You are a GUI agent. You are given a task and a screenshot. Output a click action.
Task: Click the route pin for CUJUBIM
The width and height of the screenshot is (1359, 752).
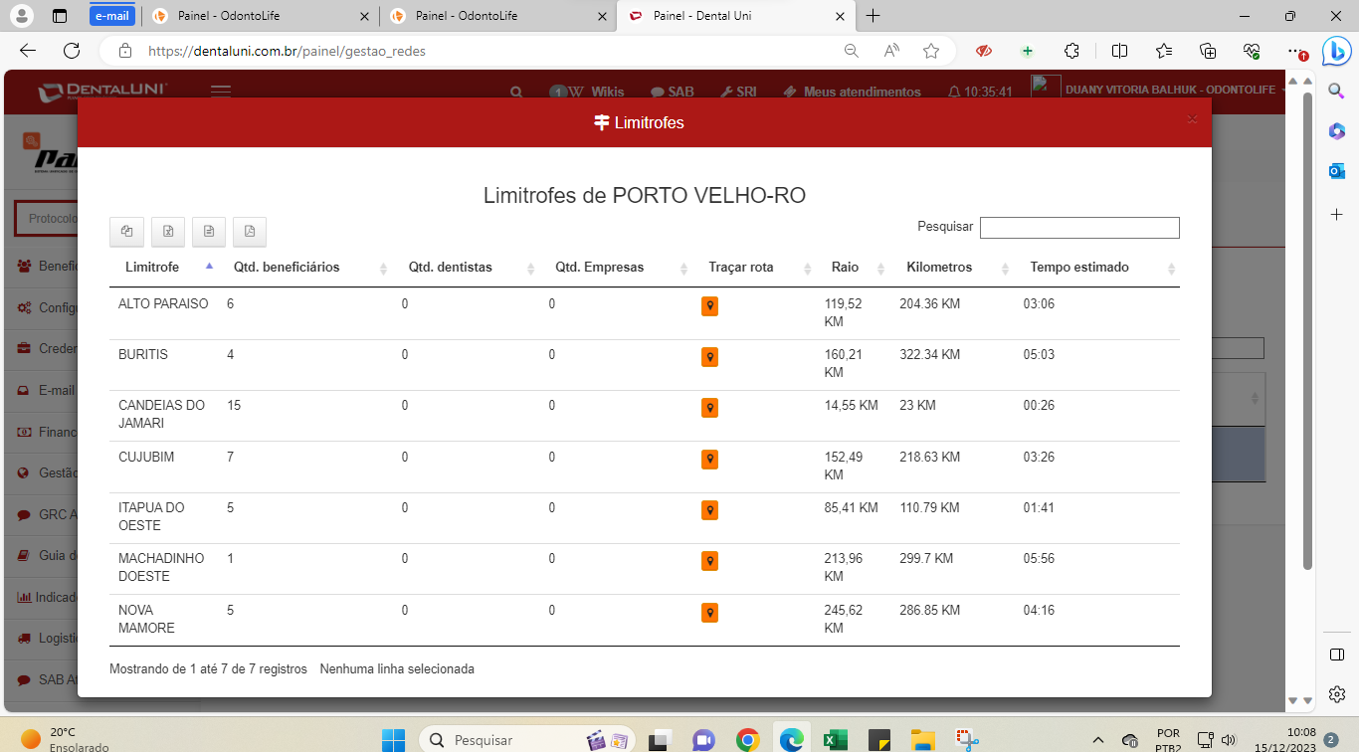pyautogui.click(x=709, y=460)
